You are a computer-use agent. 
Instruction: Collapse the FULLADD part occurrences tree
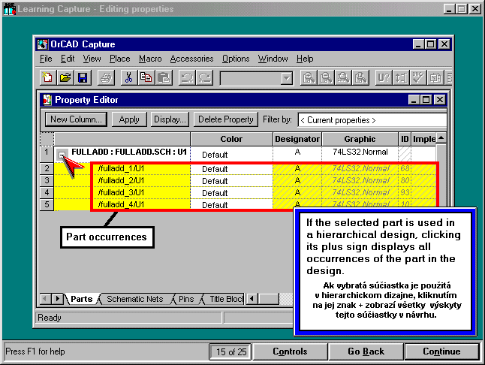[63, 154]
